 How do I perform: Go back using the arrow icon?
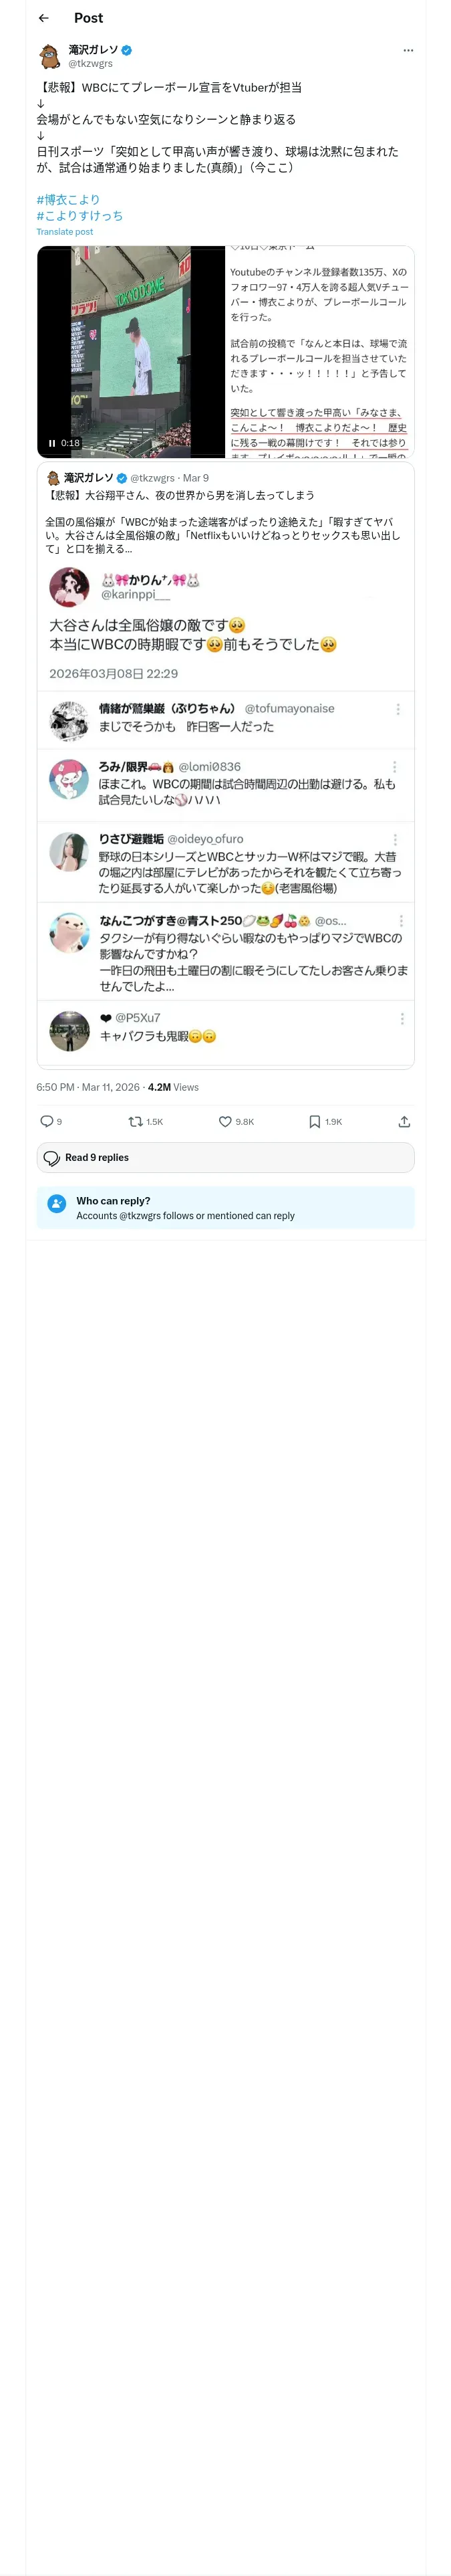click(43, 18)
